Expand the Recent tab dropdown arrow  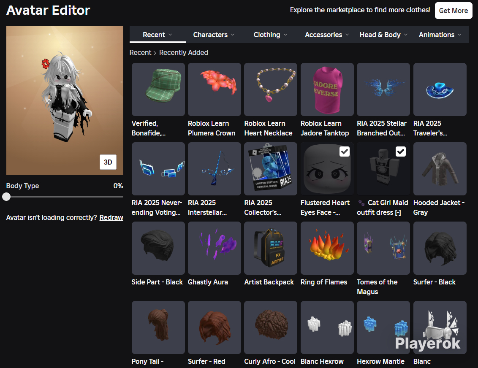170,35
